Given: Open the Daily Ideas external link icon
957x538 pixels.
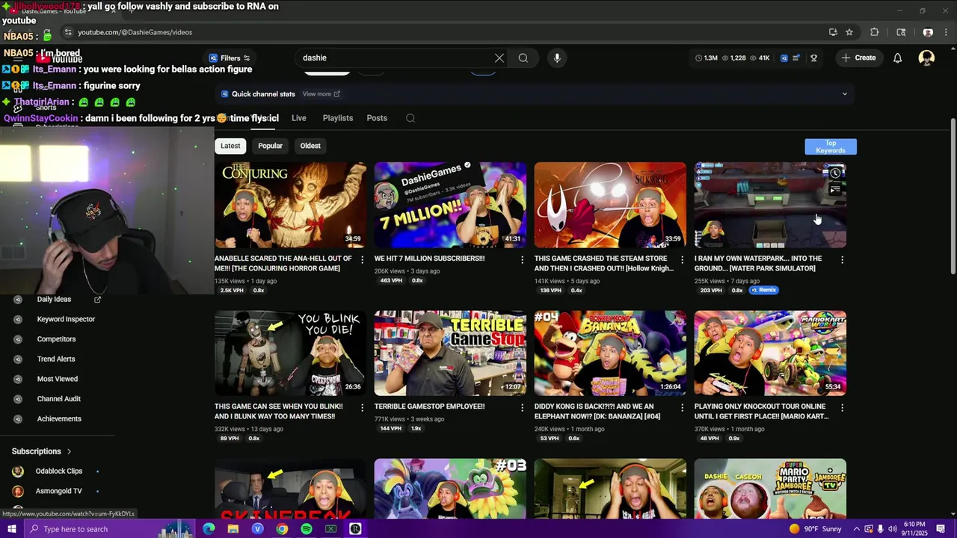Looking at the screenshot, I should point(97,299).
